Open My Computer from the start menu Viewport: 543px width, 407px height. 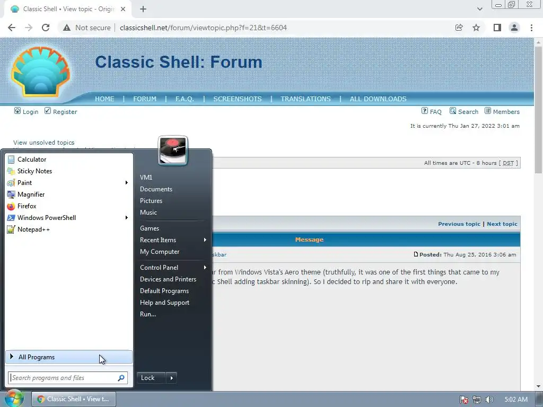click(160, 252)
